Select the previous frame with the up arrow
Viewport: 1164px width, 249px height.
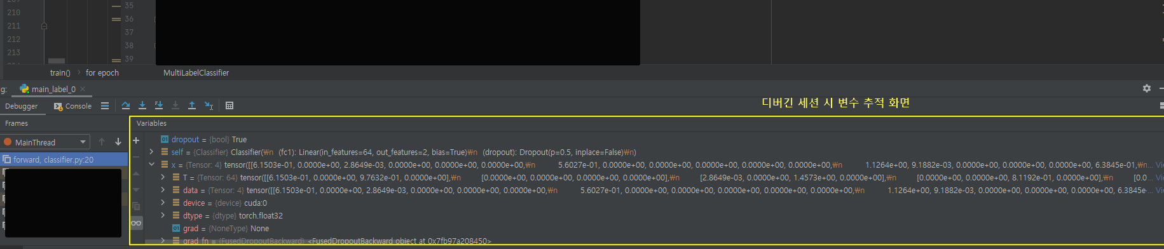tap(102, 142)
